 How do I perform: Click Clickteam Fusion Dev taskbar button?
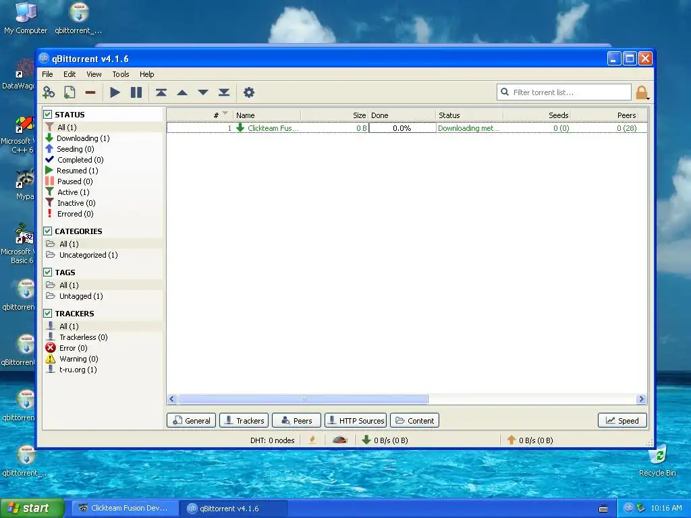click(125, 508)
